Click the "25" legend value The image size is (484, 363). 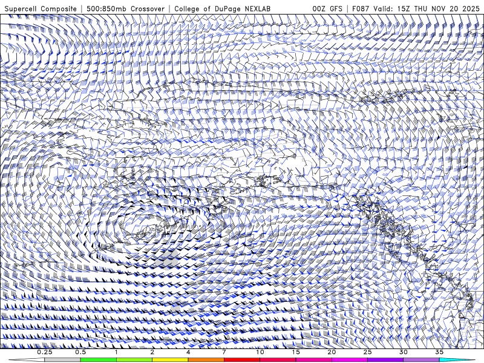pyautogui.click(x=367, y=352)
